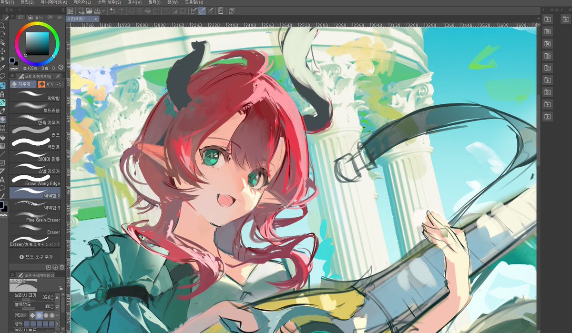
Task: Select the 벡터용 eraser sub tool
Action: 35,143
